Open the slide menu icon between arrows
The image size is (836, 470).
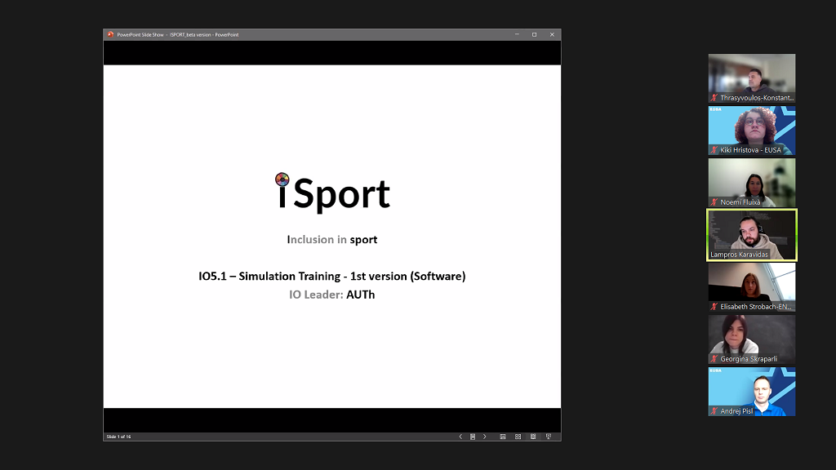click(473, 437)
